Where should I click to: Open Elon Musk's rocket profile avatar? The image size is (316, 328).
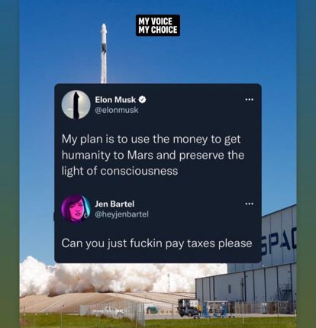click(x=76, y=105)
